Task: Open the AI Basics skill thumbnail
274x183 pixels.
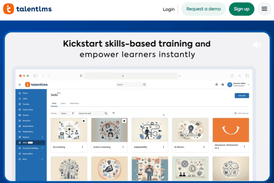Action: 190,130
